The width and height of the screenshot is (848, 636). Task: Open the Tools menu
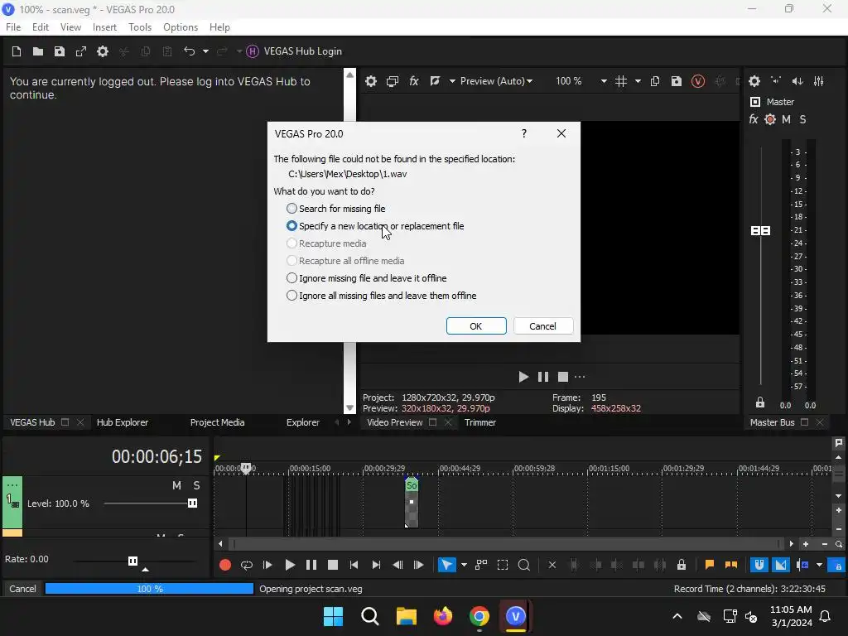139,27
